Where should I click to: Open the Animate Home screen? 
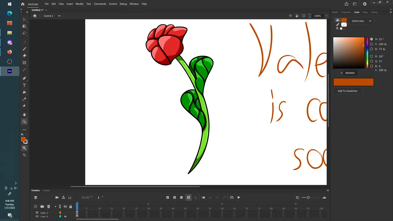pyautogui.click(x=22, y=4)
